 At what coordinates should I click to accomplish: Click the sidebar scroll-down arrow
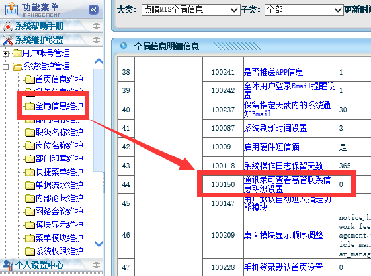pyautogui.click(x=99, y=244)
